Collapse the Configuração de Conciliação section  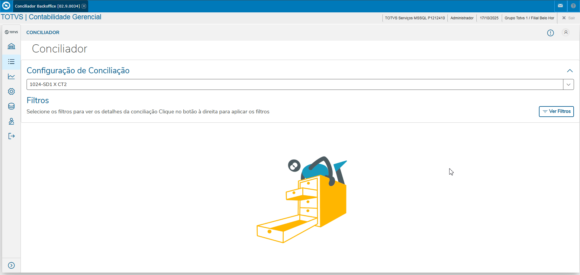coord(570,71)
